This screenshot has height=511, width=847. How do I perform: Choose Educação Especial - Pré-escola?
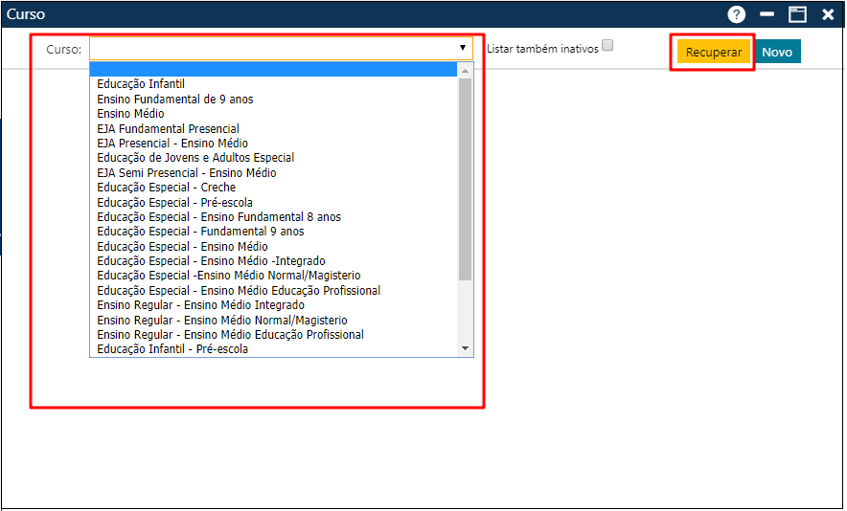tap(273, 203)
